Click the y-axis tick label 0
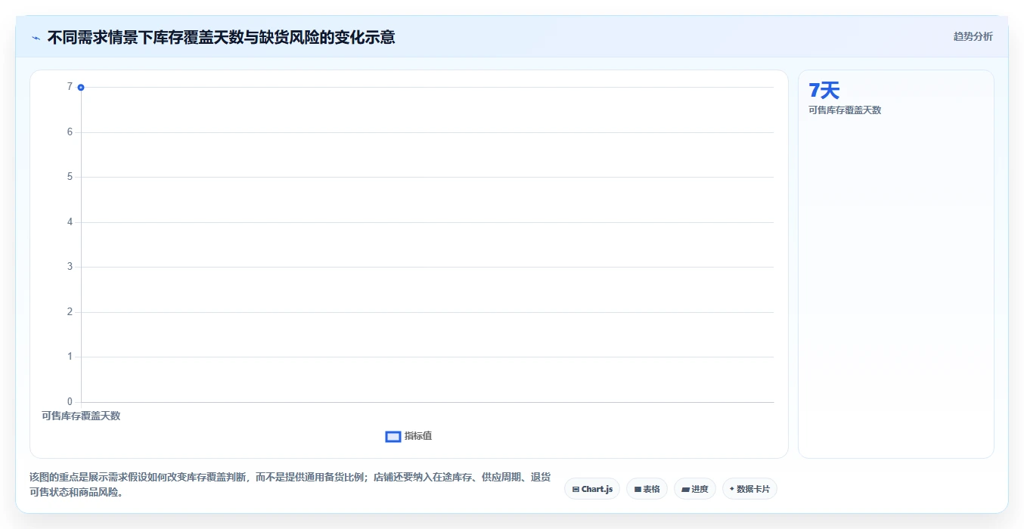Viewport: 1024px width, 529px height. pos(70,402)
